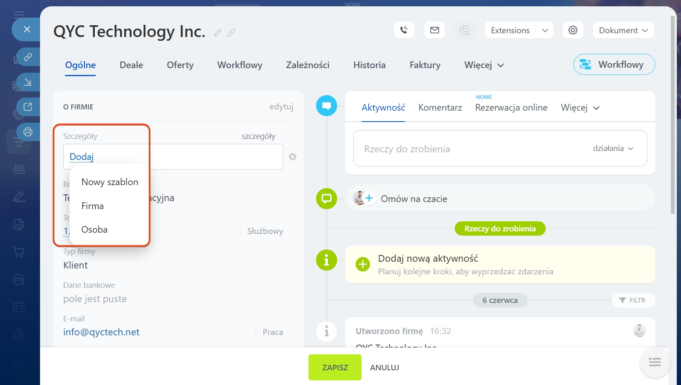Switch to the Deale tab
The width and height of the screenshot is (681, 385).
click(131, 65)
